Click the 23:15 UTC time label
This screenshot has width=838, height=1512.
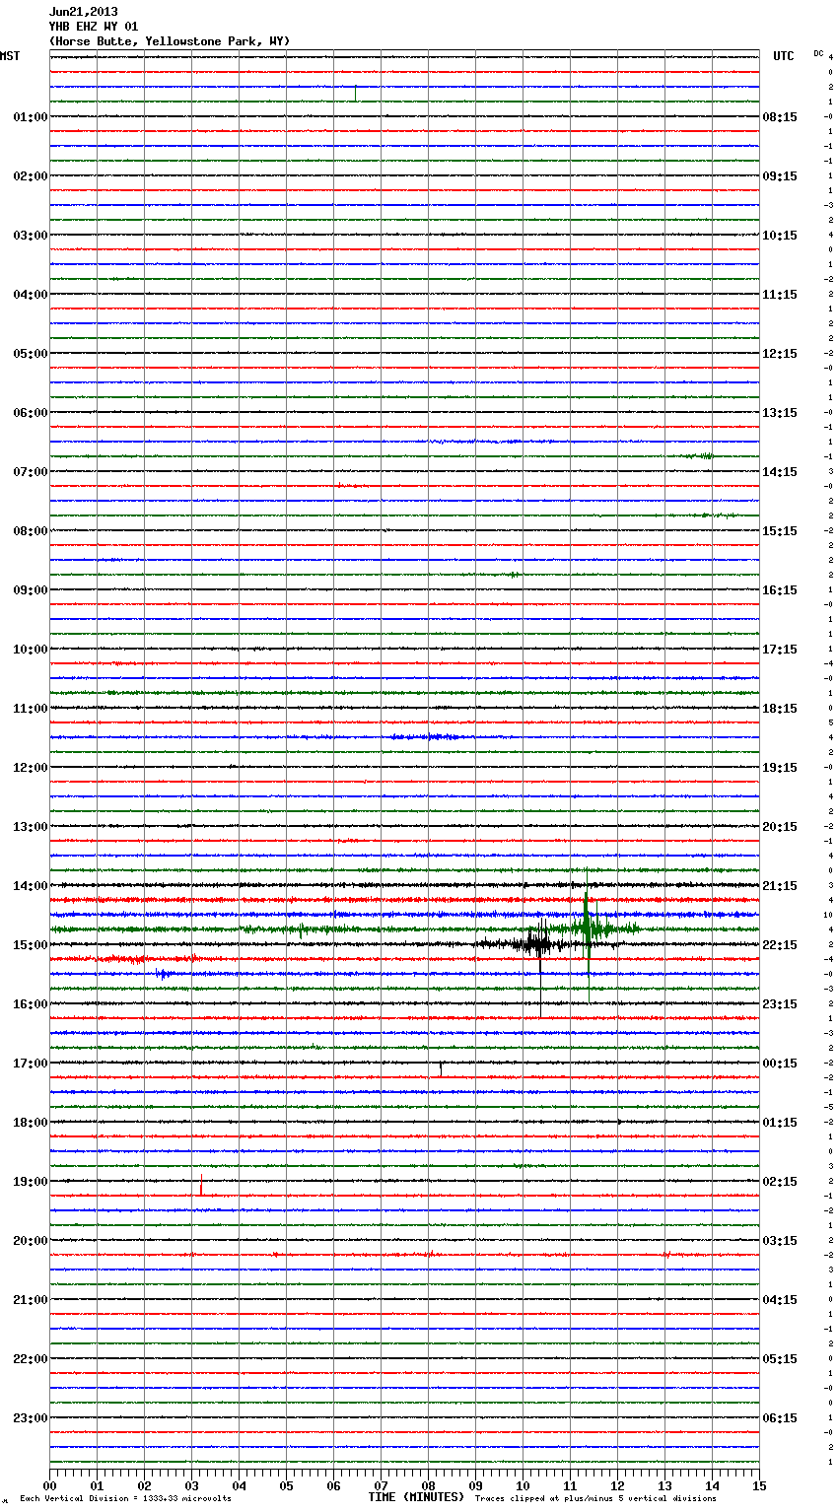pyautogui.click(x=780, y=1004)
